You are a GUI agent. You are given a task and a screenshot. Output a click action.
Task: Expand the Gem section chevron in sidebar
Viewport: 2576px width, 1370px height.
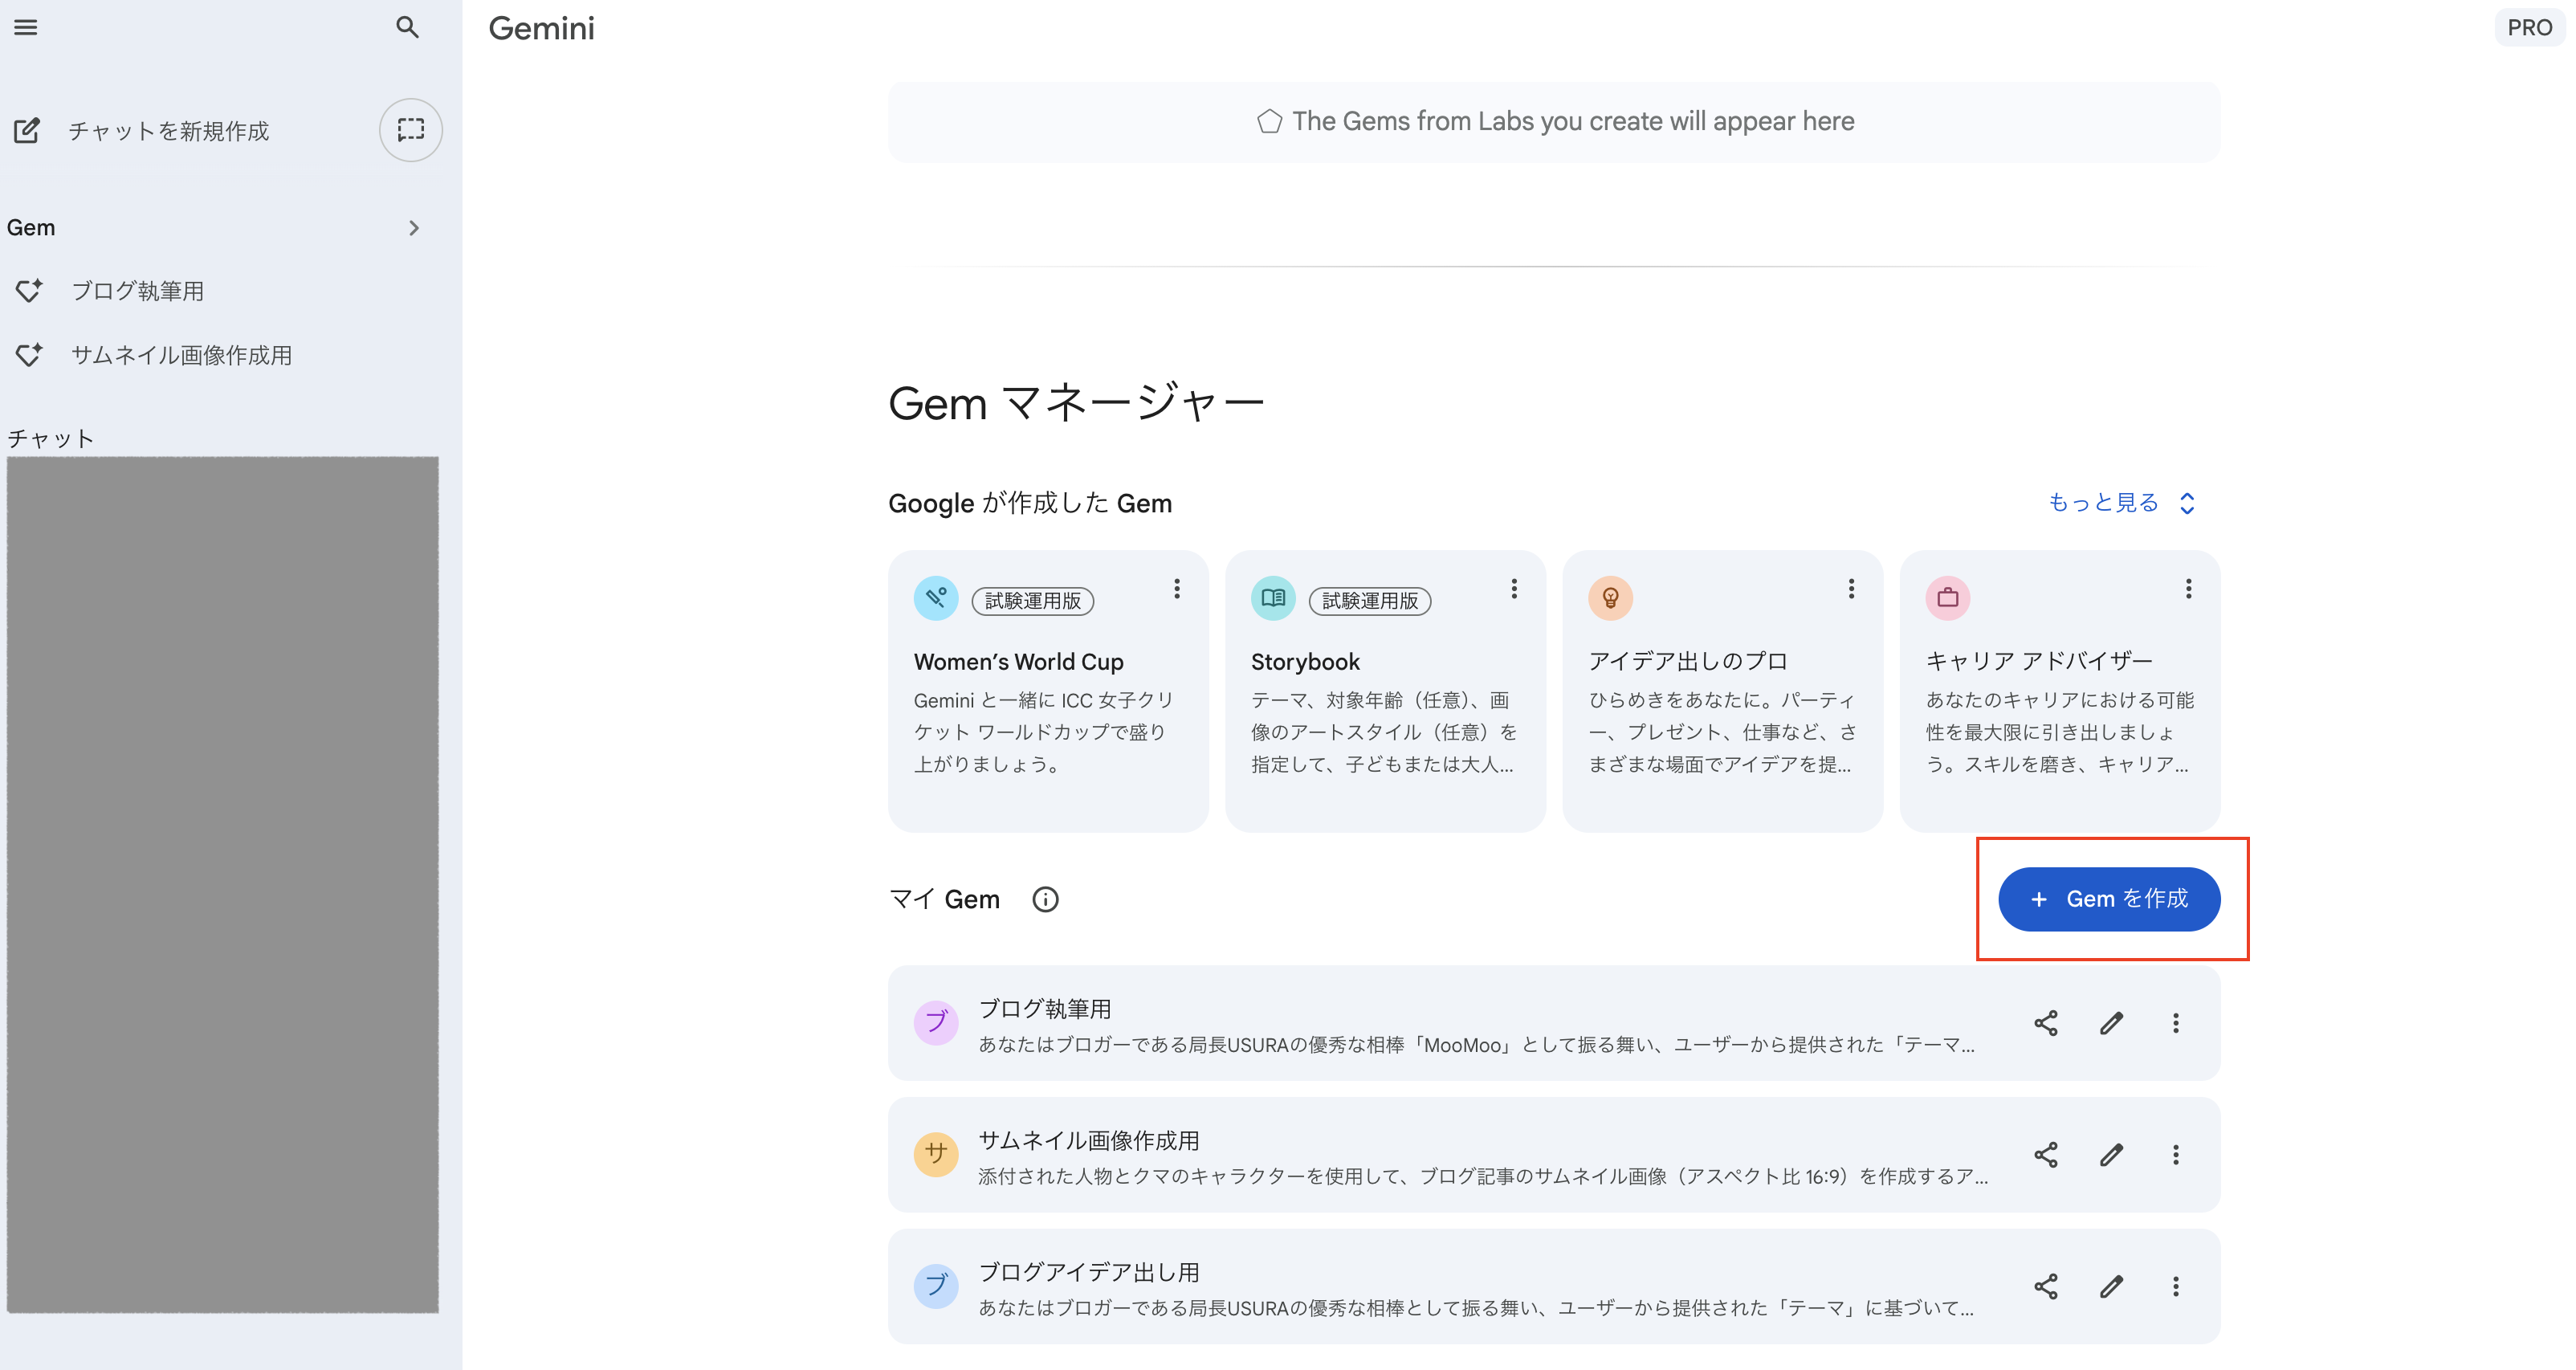tap(414, 228)
